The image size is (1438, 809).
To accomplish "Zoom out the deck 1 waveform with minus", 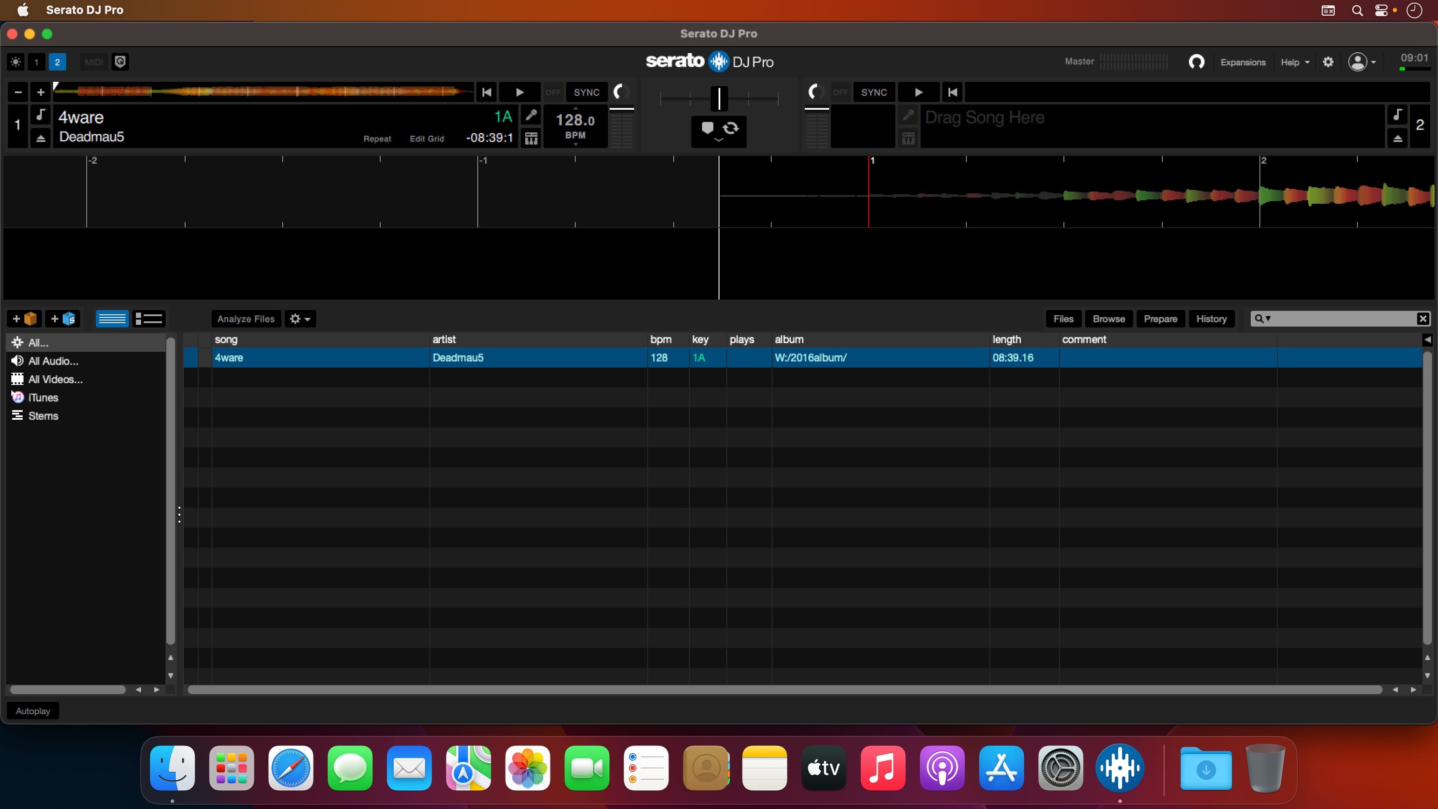I will pos(18,92).
